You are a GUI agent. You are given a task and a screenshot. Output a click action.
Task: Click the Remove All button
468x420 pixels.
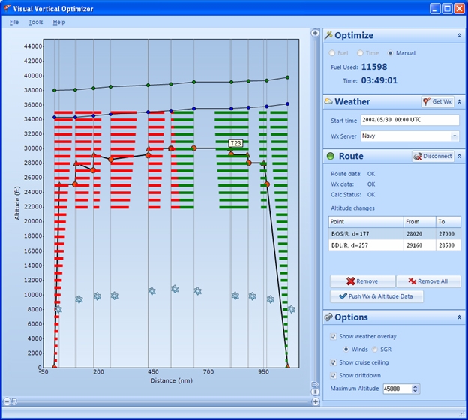point(428,281)
